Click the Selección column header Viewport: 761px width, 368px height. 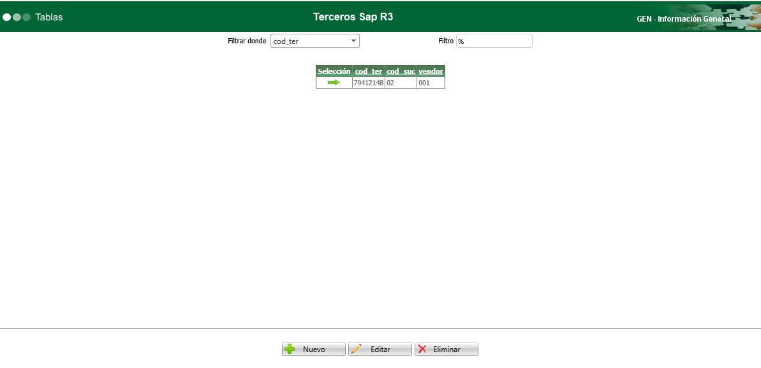[x=334, y=71]
